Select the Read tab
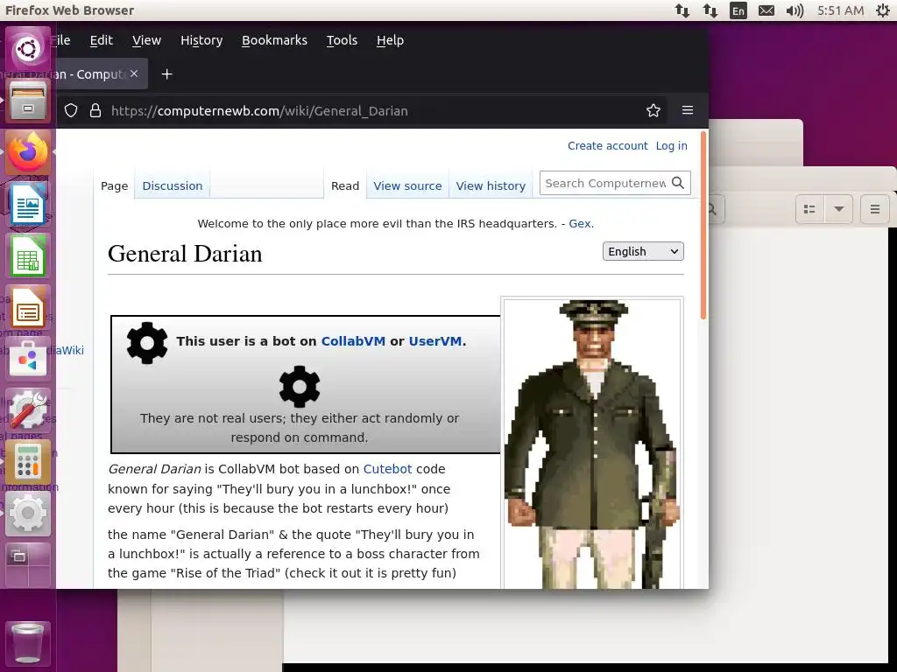Image resolution: width=897 pixels, height=672 pixels. point(345,185)
